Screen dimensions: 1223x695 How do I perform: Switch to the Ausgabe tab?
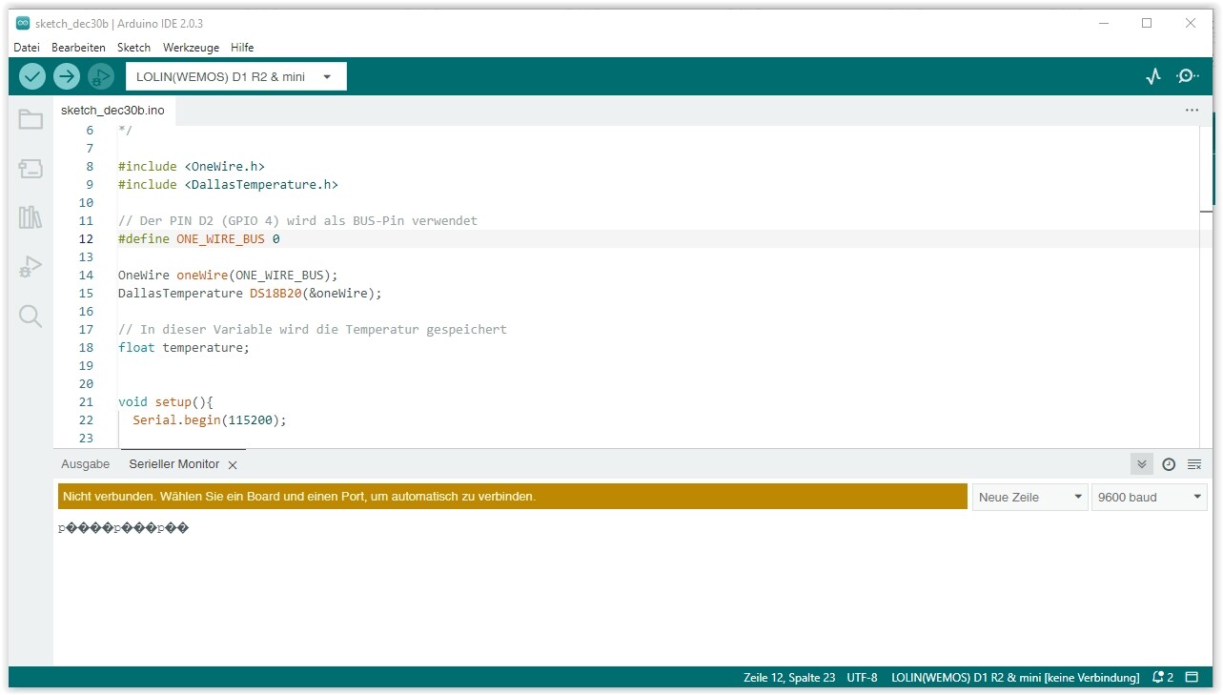(86, 464)
